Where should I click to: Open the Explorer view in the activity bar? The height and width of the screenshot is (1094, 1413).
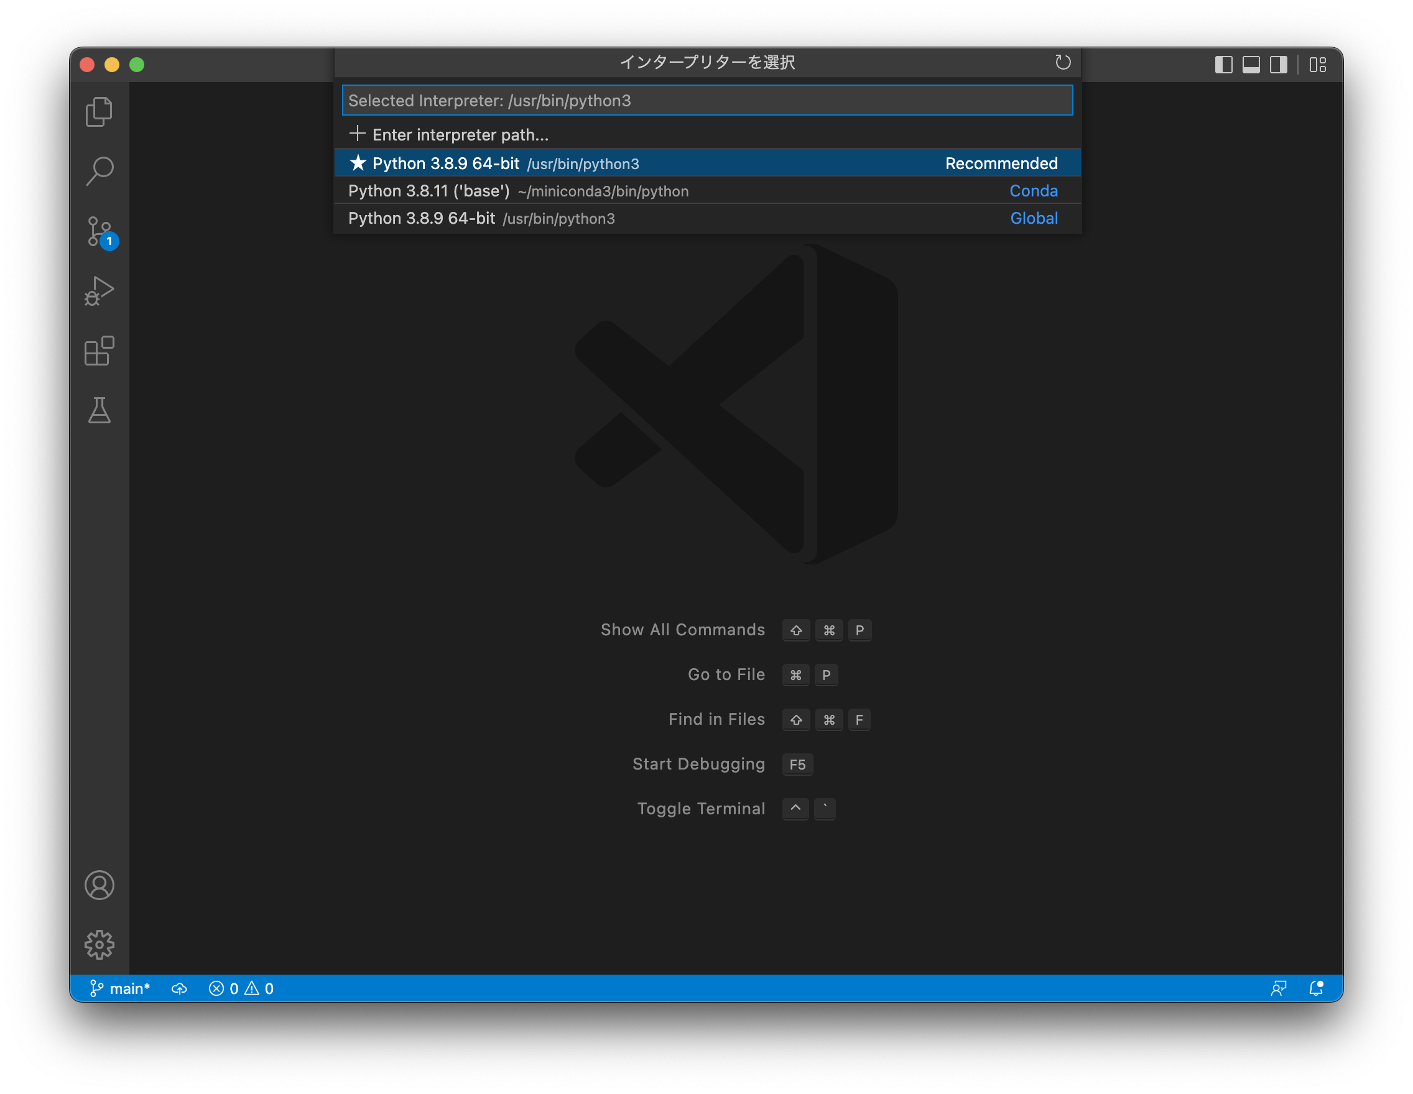[99, 112]
